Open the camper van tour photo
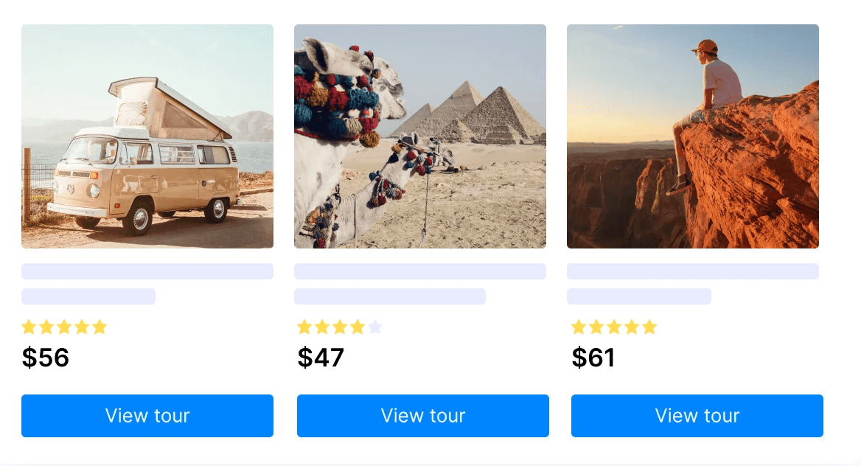Screen dimensions: 861x466 click(x=147, y=136)
